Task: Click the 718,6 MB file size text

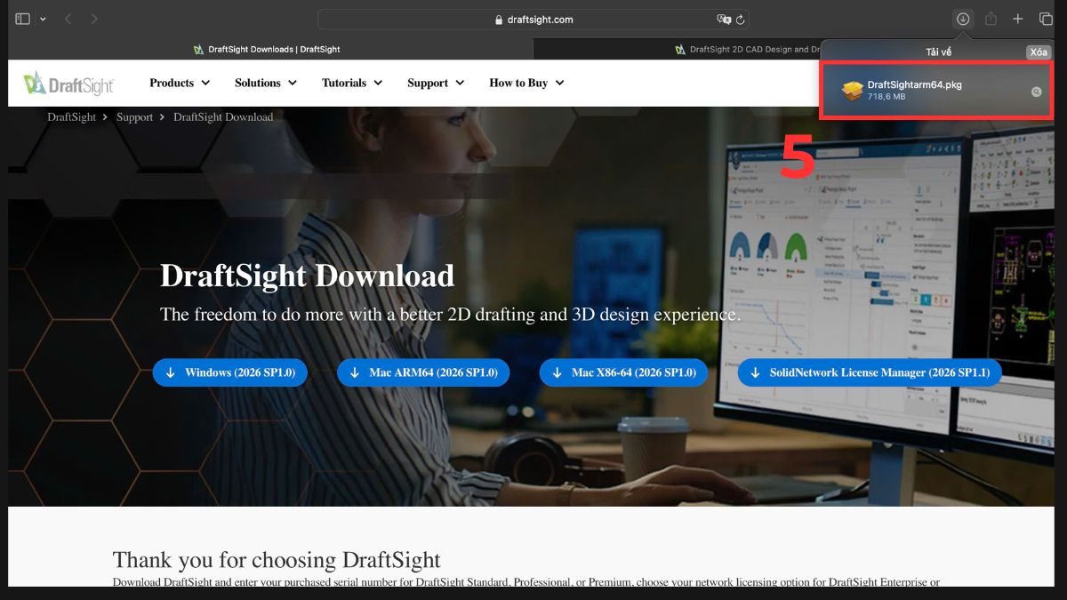Action: click(x=886, y=97)
